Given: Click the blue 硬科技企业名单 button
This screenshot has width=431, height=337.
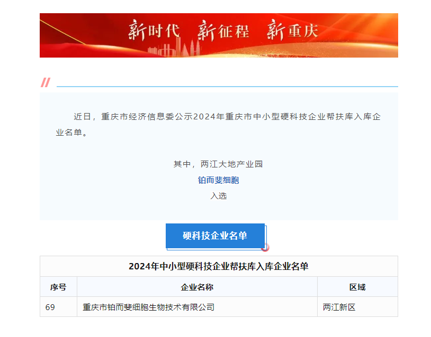Looking at the screenshot, I should 215,236.
